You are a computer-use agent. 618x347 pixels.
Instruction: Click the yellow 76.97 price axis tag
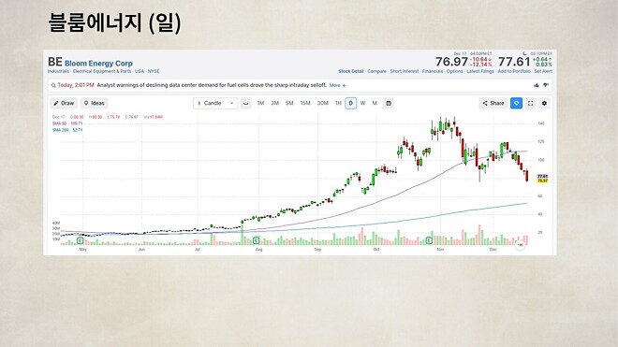tap(543, 181)
